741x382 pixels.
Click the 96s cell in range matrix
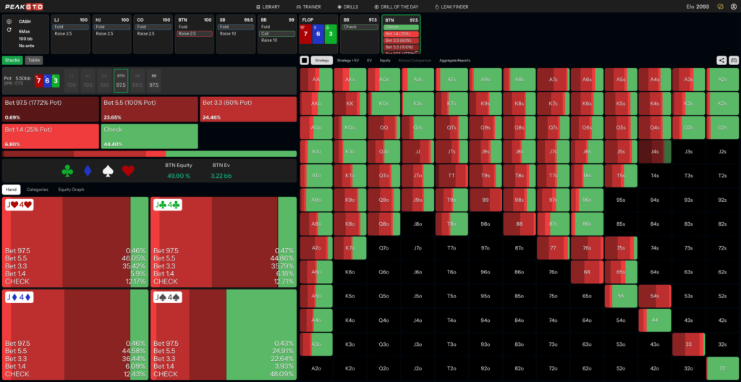(587, 200)
